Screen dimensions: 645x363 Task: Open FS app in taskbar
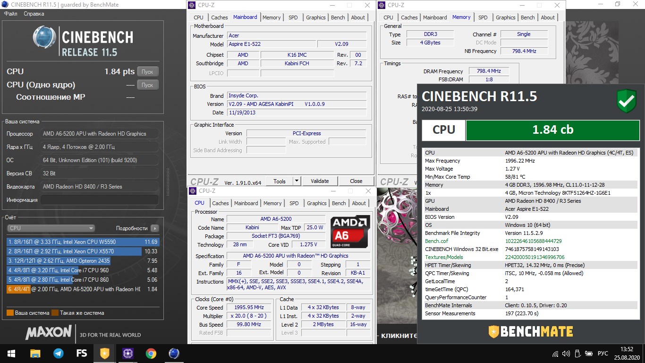click(x=81, y=353)
